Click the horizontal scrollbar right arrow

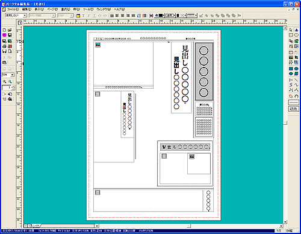pyautogui.click(x=281, y=226)
